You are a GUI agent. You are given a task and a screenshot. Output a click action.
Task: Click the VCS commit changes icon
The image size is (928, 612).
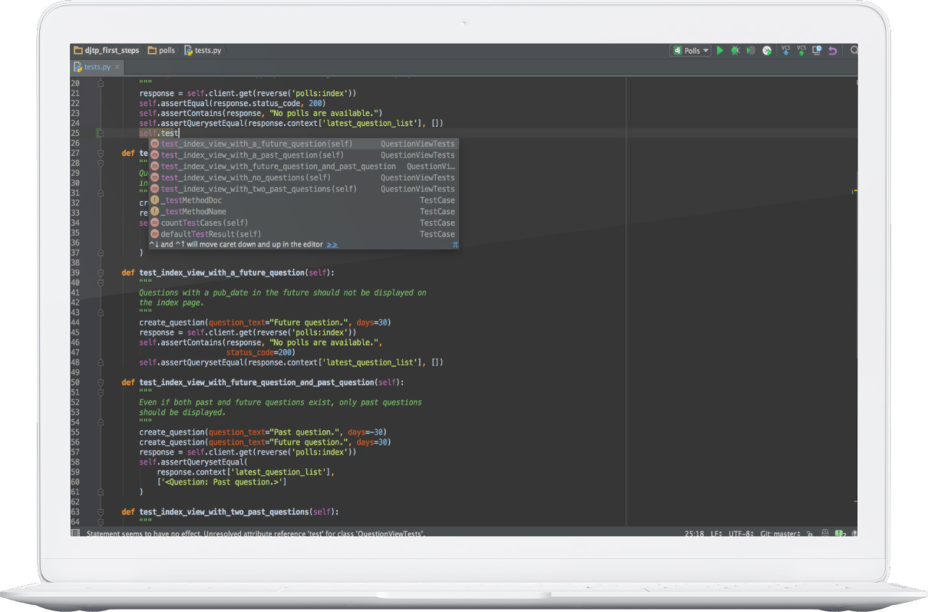pos(801,51)
